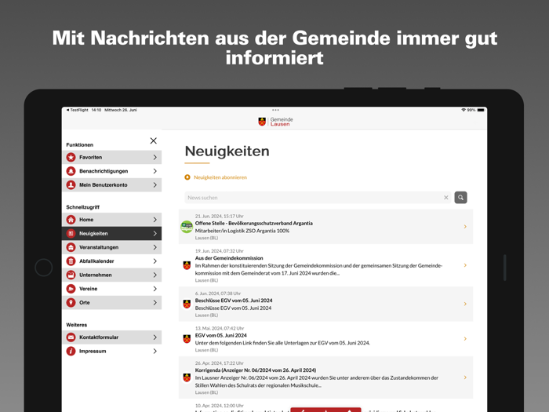
Task: Tap the TestFlight back arrow in status bar
Action: pos(68,110)
